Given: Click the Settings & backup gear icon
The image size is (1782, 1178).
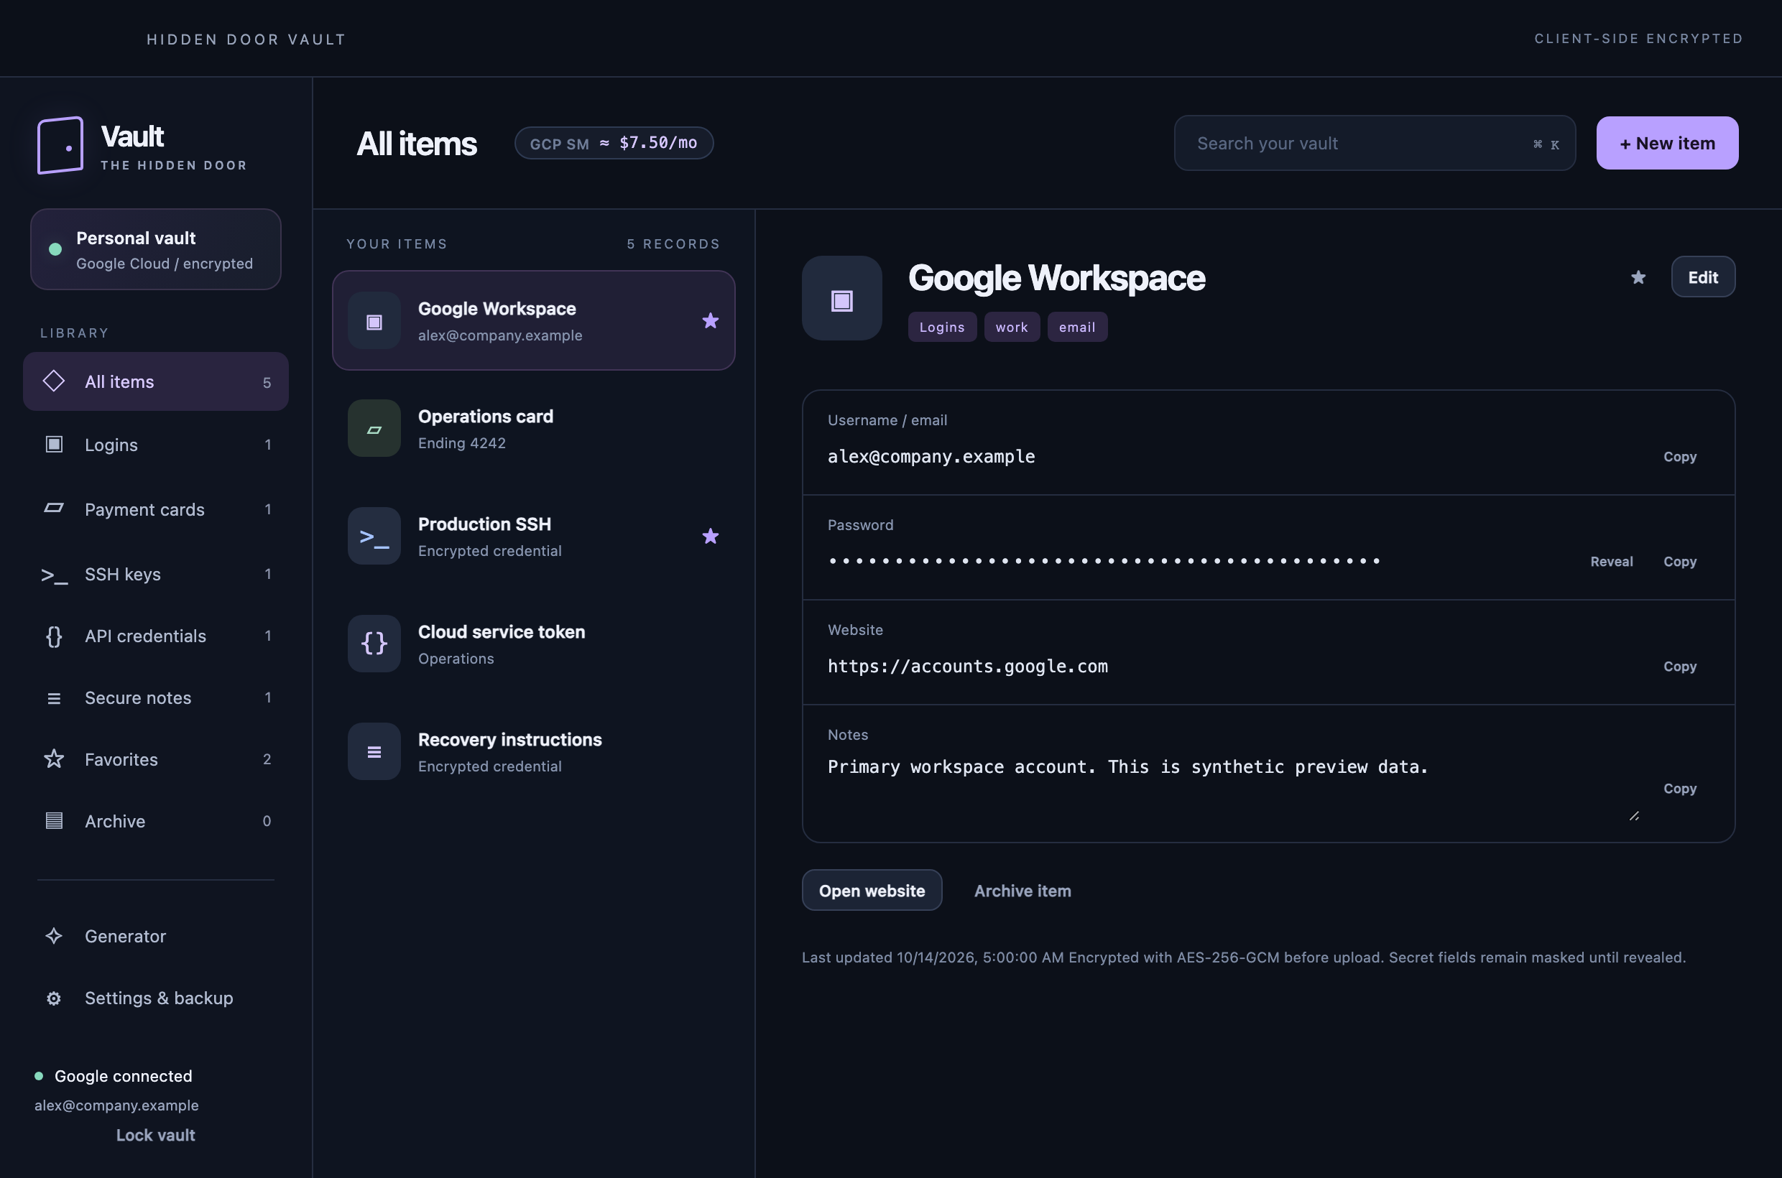Looking at the screenshot, I should (53, 998).
